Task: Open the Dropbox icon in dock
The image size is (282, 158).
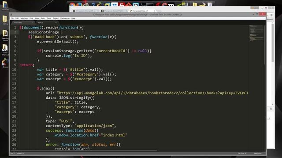Action: tap(114, 5)
